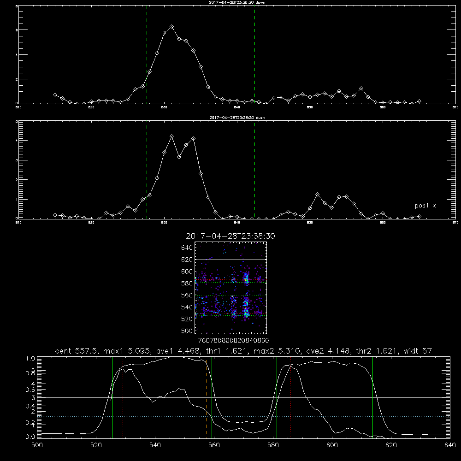Select the color intensity map thumbnail
The image size is (461, 461).
(x=230, y=288)
